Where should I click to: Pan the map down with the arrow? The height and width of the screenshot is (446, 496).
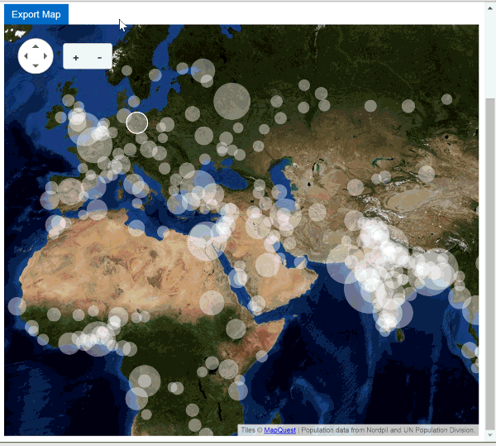tap(36, 65)
